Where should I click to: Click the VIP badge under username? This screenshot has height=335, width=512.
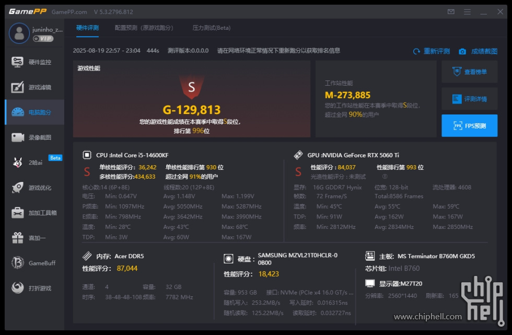43,39
